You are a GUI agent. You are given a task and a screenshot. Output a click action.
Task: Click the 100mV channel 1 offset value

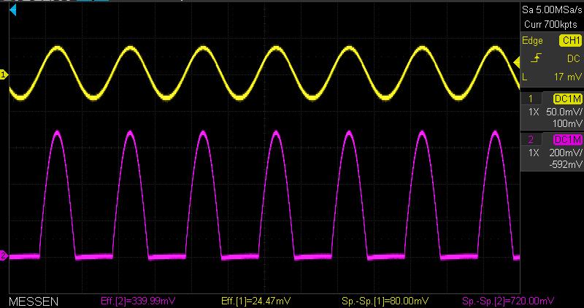pos(568,123)
